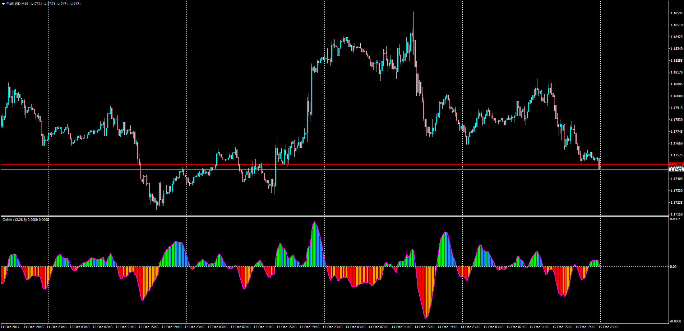Image resolution: width=684 pixels, height=331 pixels.
Task: Click the OsMA (12,26,9) indicator label
Action: 14,220
